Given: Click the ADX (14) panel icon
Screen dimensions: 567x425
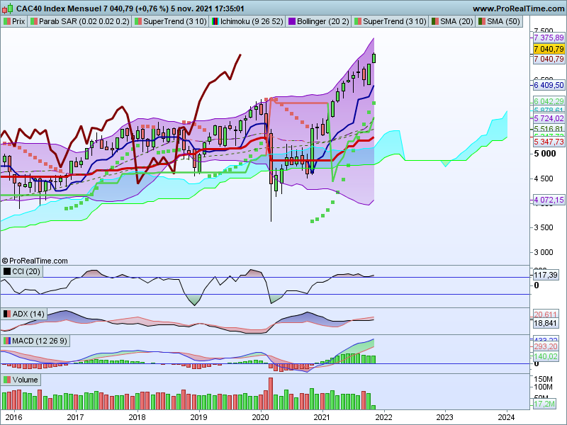Looking at the screenshot, I should click(7, 314).
